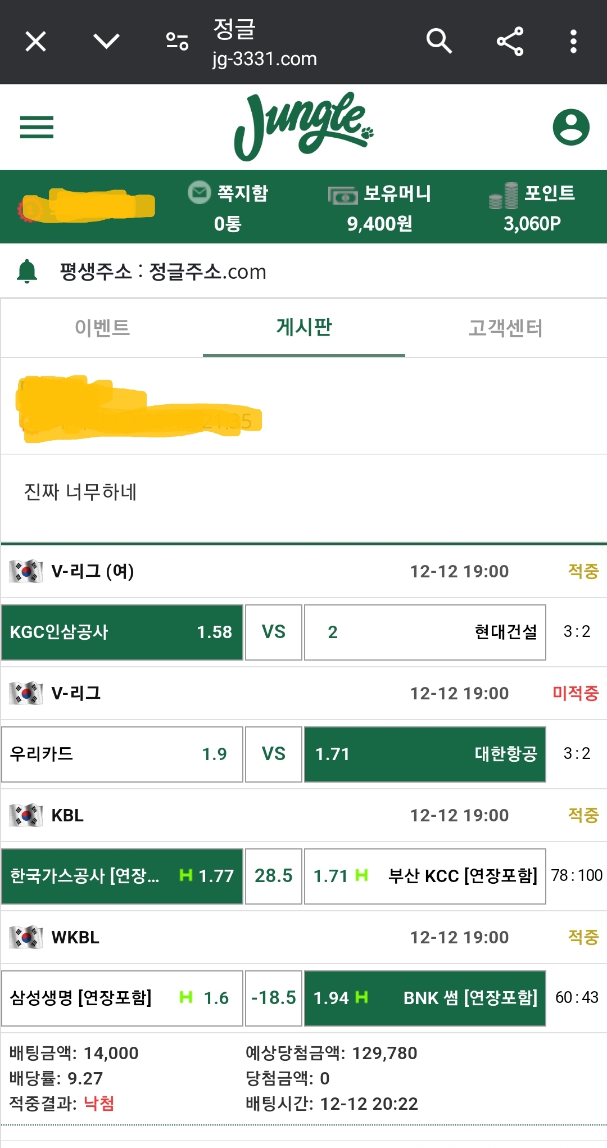607x1148 pixels.
Task: Open the three-dot browser overflow menu
Action: pos(573,42)
